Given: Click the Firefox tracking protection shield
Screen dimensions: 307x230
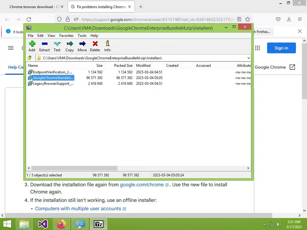Looking at the screenshot, I should 59,19.
